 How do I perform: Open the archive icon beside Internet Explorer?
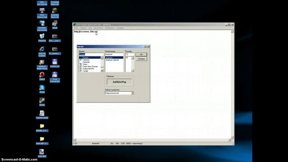(x=55, y=50)
